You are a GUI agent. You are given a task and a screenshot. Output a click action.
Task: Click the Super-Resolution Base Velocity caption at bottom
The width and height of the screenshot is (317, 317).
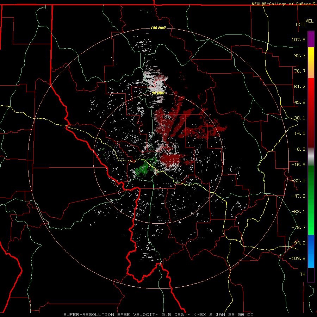[x=158, y=315]
